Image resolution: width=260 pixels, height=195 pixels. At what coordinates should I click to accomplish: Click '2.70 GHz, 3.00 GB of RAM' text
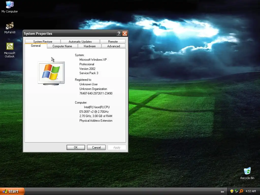[x=96, y=116]
